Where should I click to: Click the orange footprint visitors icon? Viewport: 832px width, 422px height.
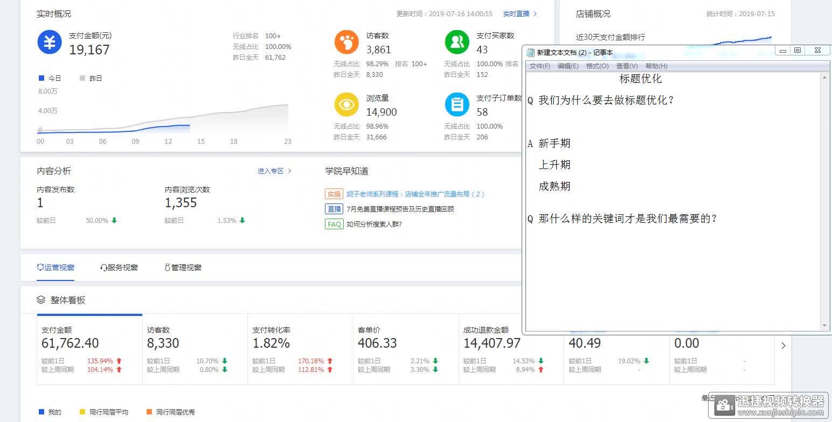pos(346,42)
